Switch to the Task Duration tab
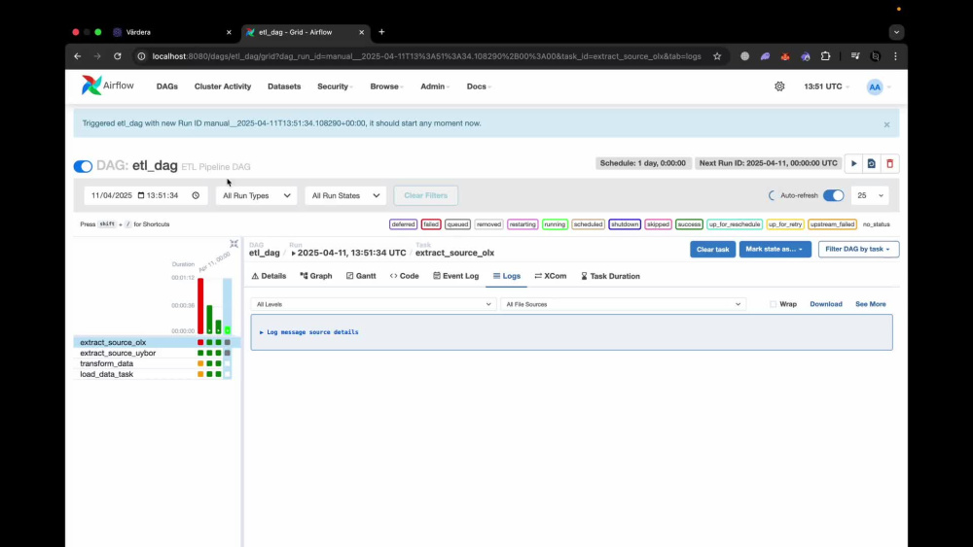Screen dimensions: 973x547 [x=610, y=276]
